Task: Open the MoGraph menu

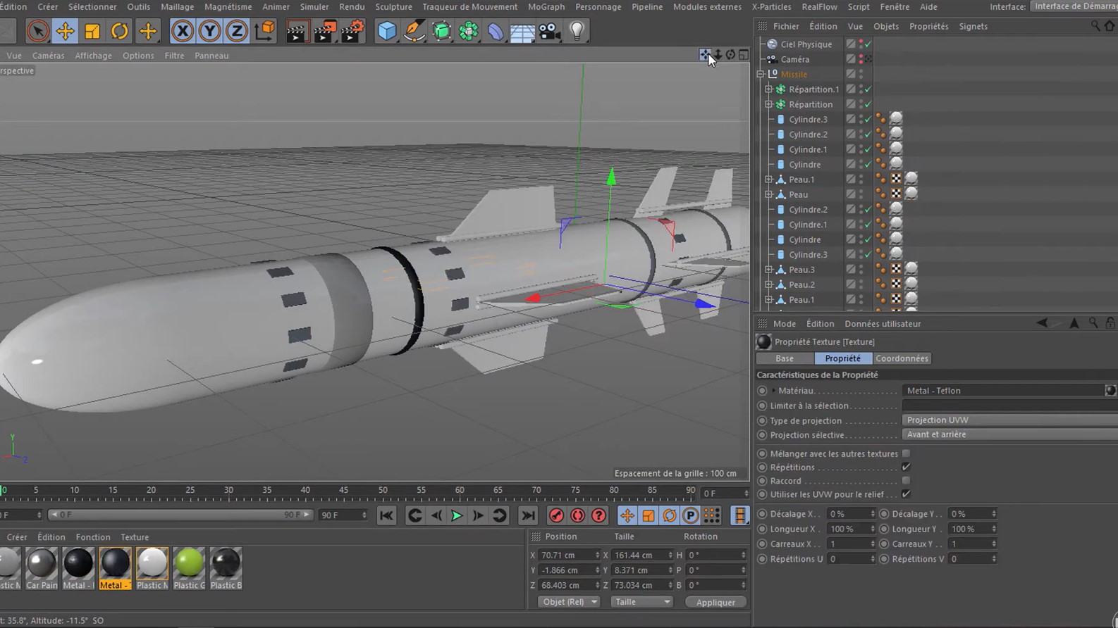Action: [546, 7]
